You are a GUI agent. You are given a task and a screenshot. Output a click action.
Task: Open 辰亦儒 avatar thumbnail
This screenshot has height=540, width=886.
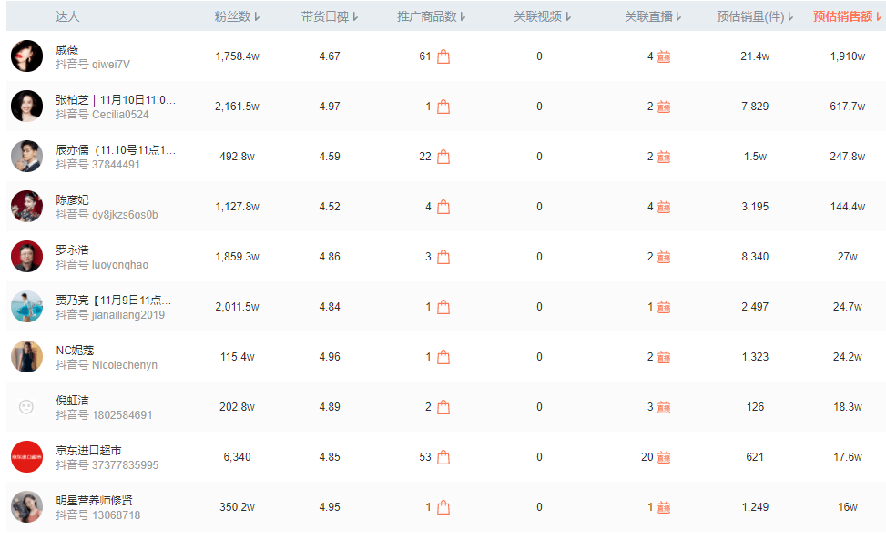coord(26,157)
